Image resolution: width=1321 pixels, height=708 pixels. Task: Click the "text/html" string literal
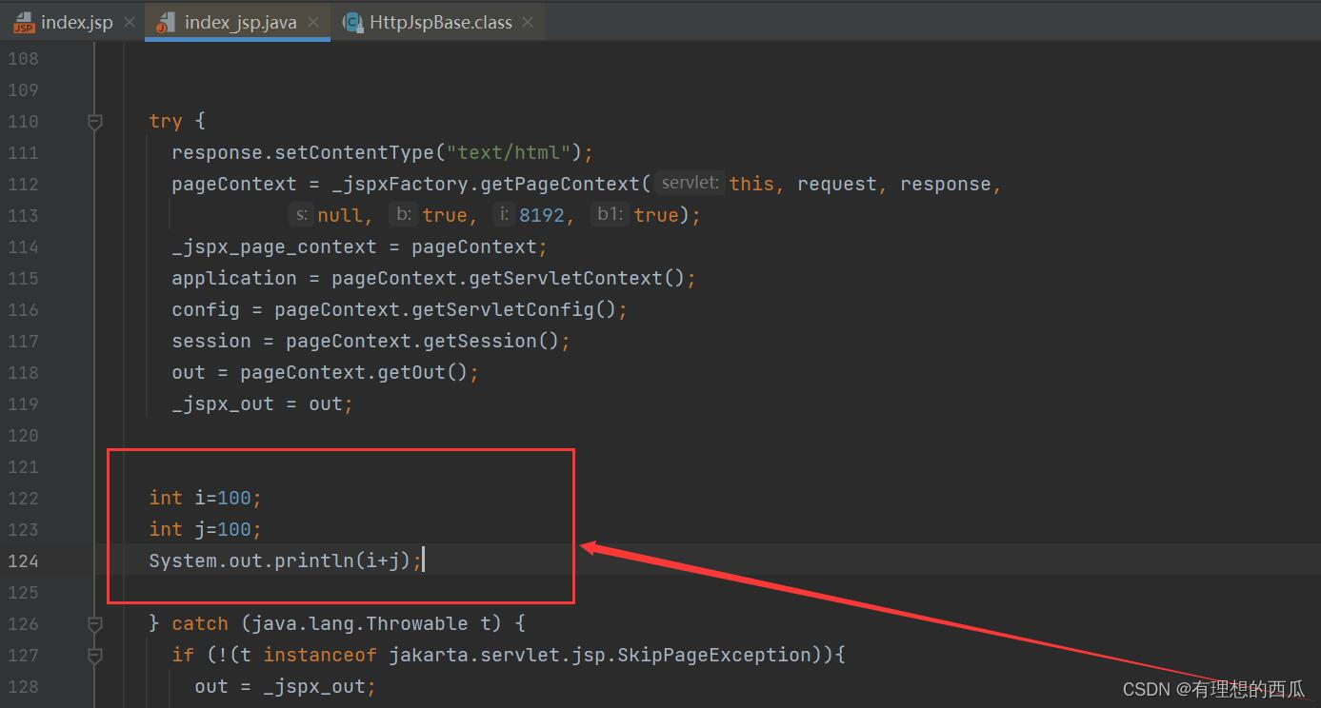(509, 152)
